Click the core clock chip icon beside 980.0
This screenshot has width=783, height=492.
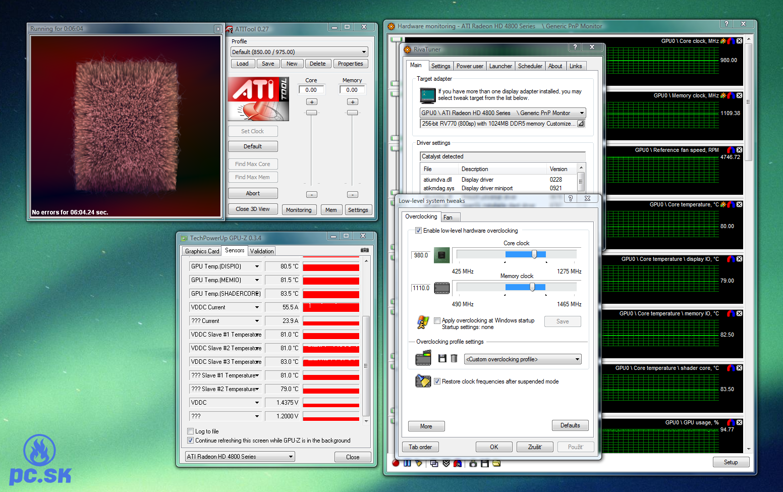442,255
